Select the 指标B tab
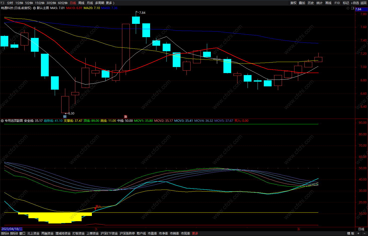Screen dimensions: 368x236 click(x=14, y=233)
